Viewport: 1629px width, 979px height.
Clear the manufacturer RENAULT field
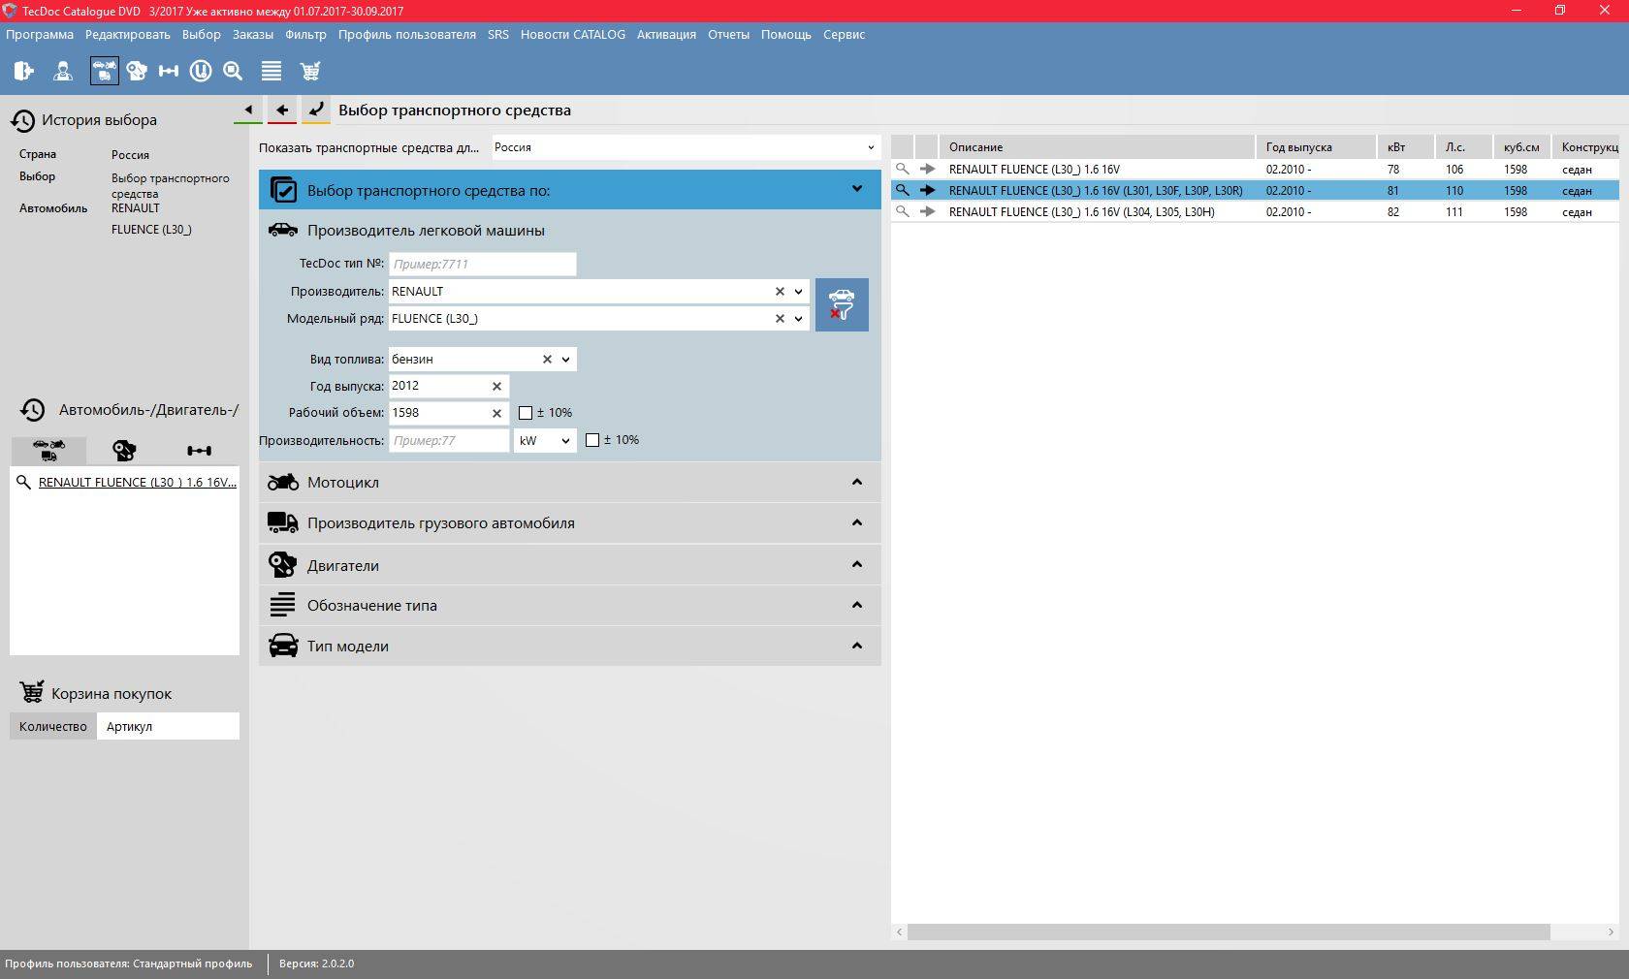pos(780,291)
